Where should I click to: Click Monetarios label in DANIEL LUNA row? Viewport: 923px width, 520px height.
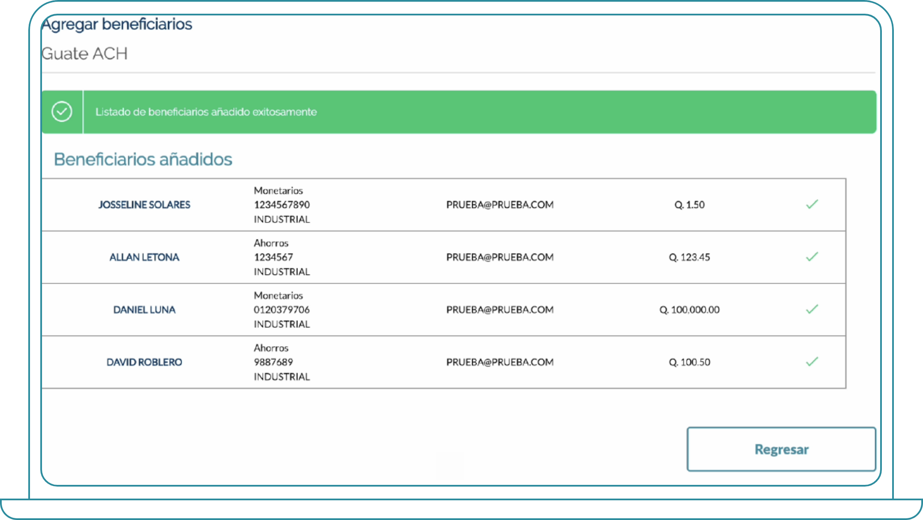[x=278, y=296]
